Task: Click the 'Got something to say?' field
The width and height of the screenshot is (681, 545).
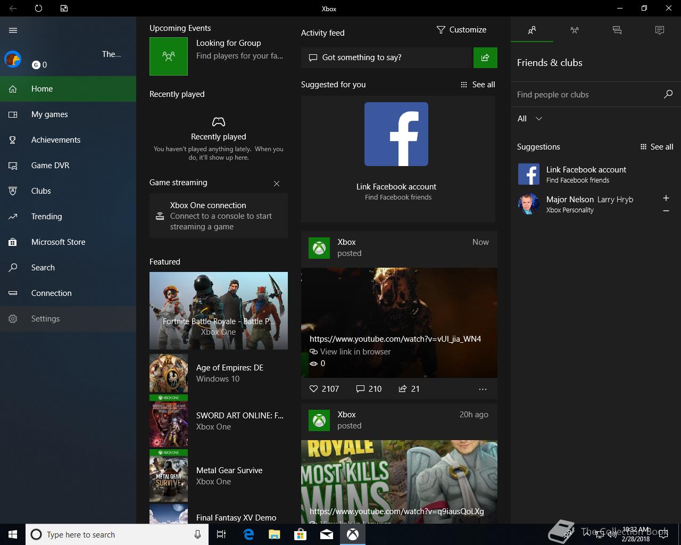Action: tap(387, 57)
